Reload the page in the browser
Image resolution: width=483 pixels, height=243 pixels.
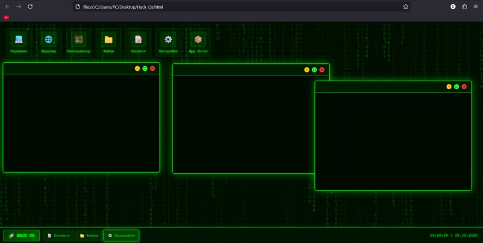point(30,6)
